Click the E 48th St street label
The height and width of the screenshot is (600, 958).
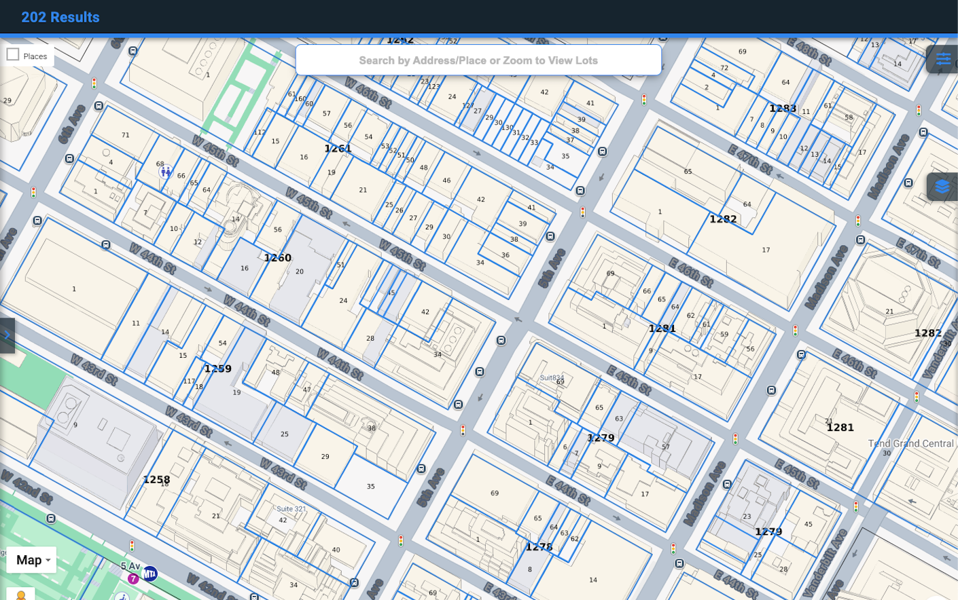[808, 50]
